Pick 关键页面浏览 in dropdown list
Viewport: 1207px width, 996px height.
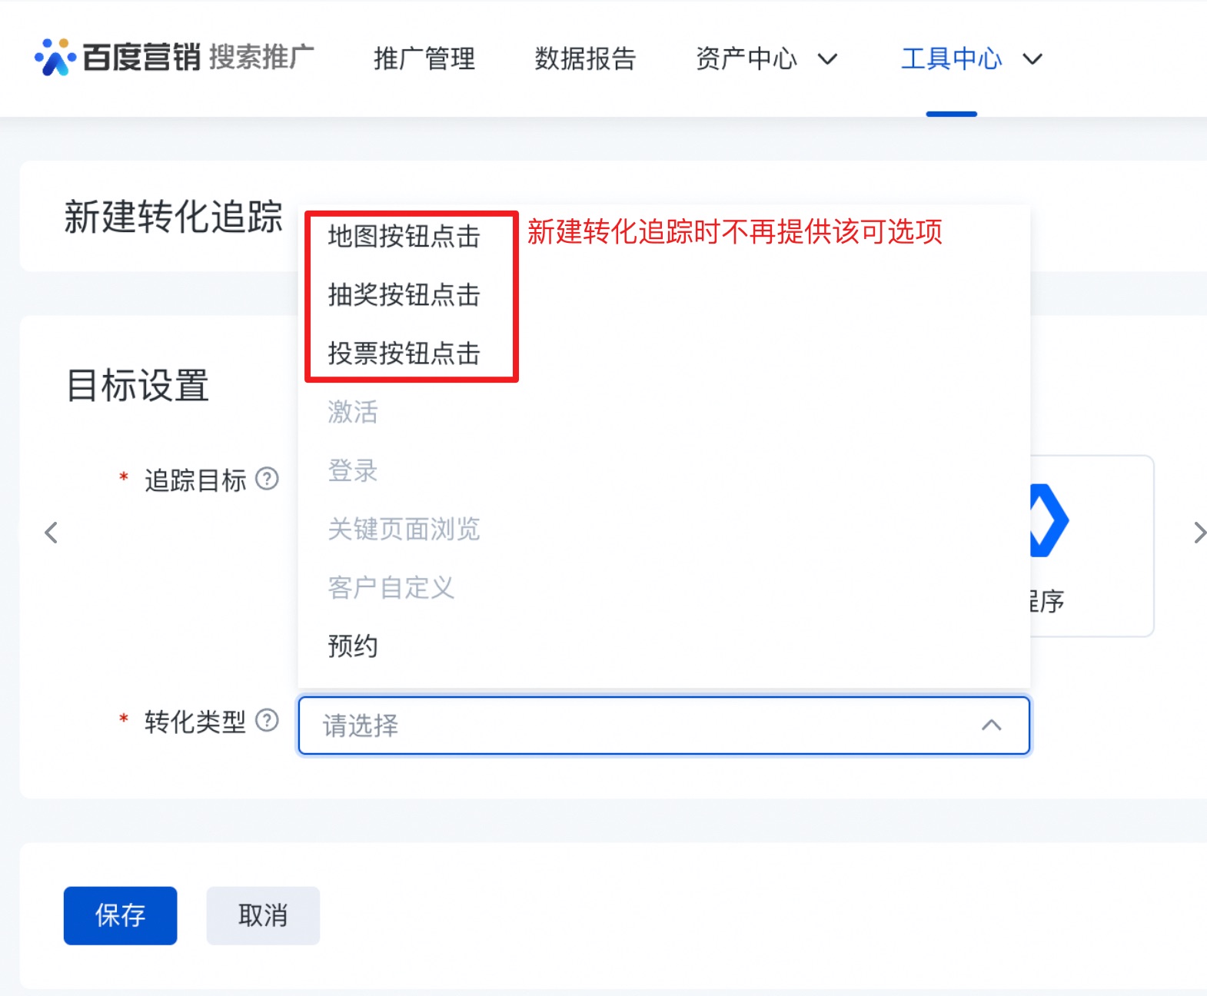(404, 530)
